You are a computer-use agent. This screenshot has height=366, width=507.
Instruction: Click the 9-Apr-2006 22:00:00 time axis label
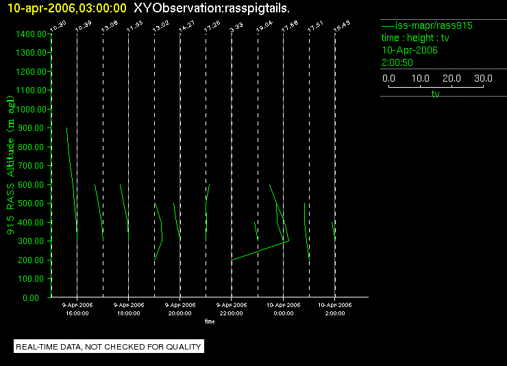click(x=232, y=309)
